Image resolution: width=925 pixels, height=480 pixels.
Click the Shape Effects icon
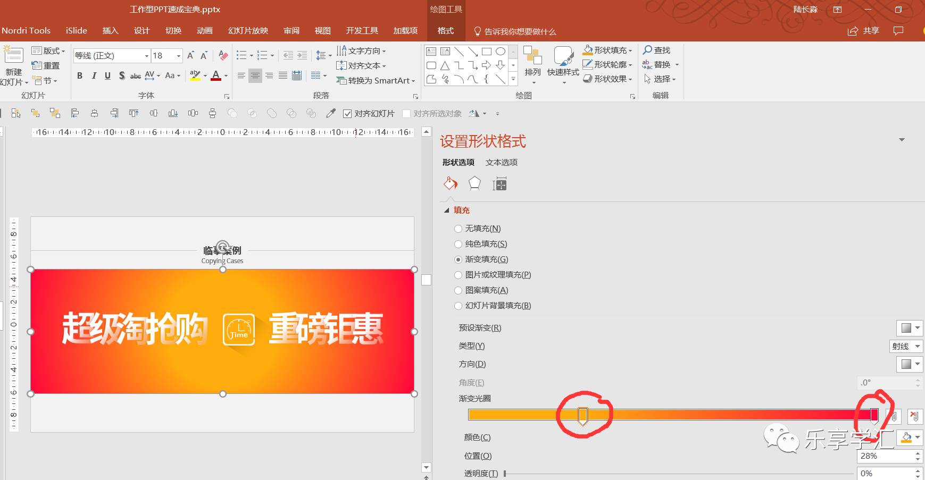588,79
